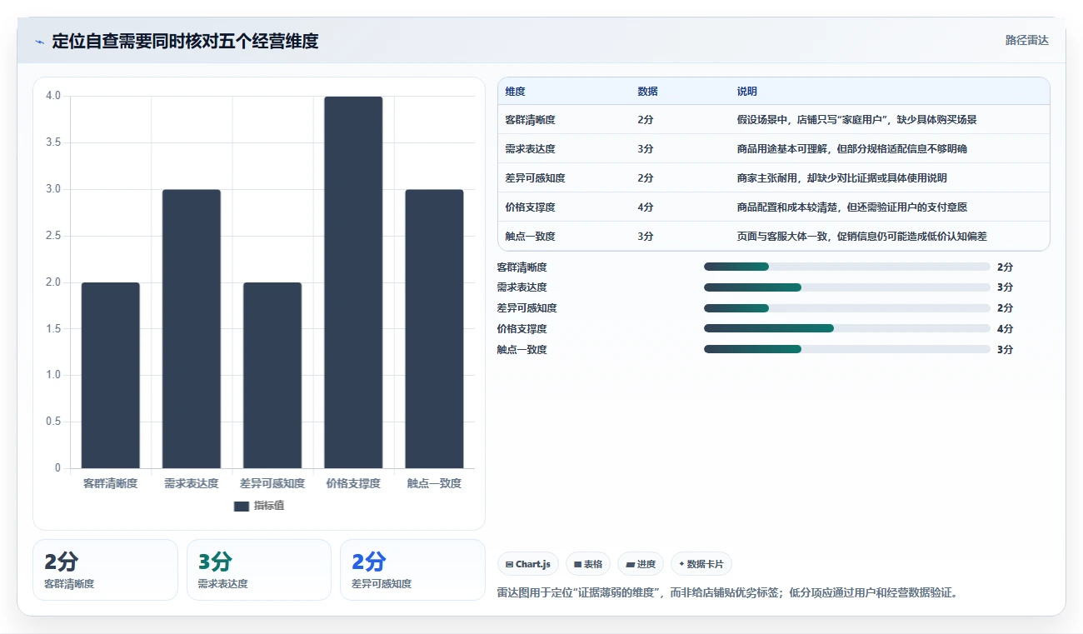Image resolution: width=1083 pixels, height=634 pixels.
Task: Select the Chart.js chip
Action: 528,564
